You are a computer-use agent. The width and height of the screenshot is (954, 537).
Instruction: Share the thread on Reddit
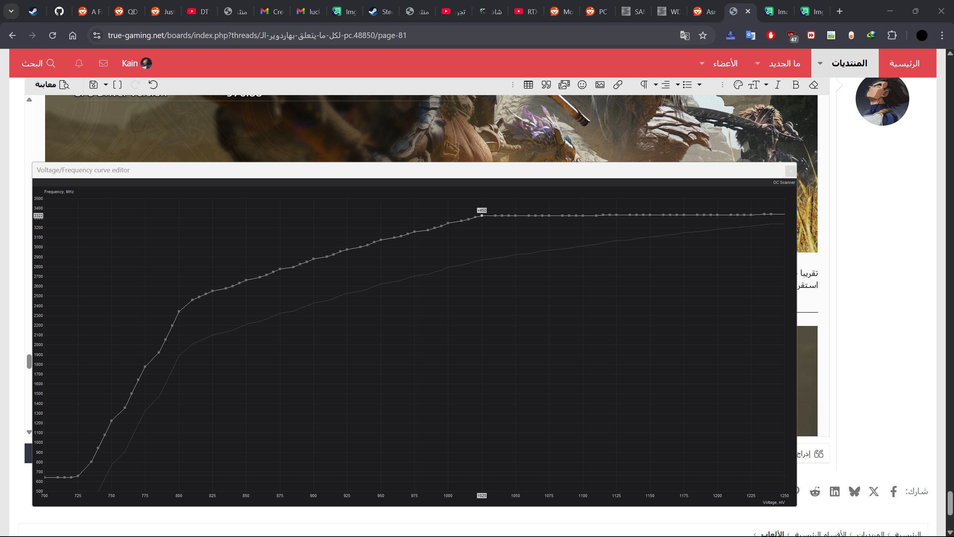(x=815, y=492)
